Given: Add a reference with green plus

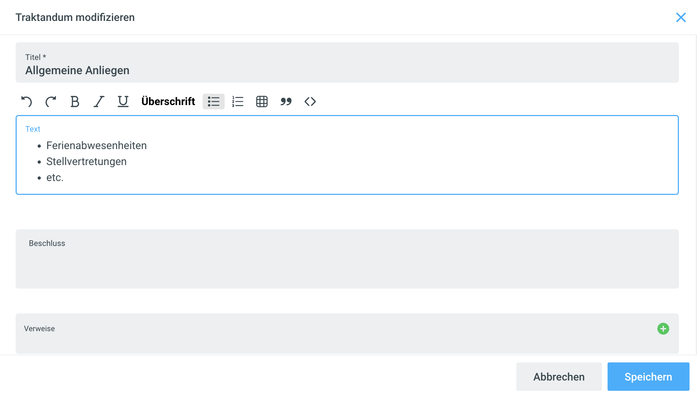Looking at the screenshot, I should pyautogui.click(x=663, y=329).
